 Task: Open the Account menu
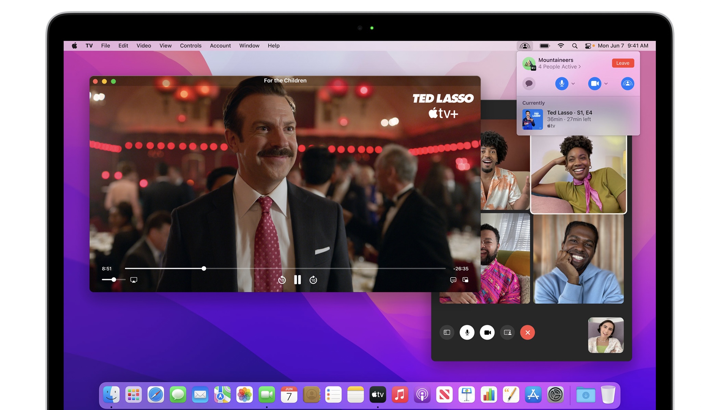(220, 46)
